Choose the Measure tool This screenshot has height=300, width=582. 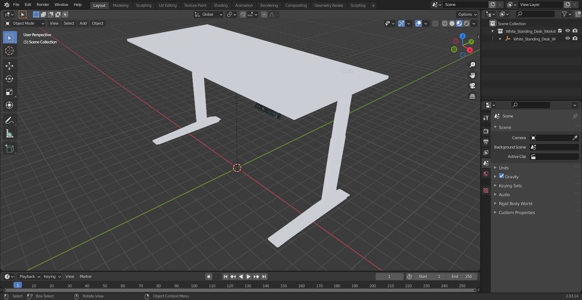click(9, 134)
